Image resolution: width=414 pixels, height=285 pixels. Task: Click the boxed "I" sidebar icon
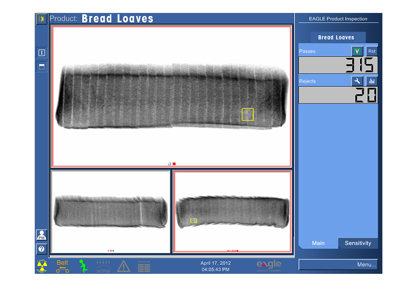pyautogui.click(x=41, y=53)
